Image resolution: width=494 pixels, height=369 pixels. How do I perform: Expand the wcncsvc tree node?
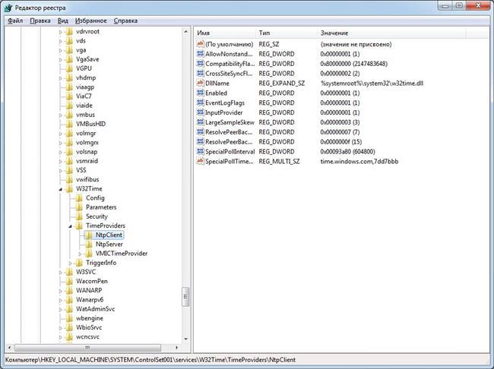[60, 337]
